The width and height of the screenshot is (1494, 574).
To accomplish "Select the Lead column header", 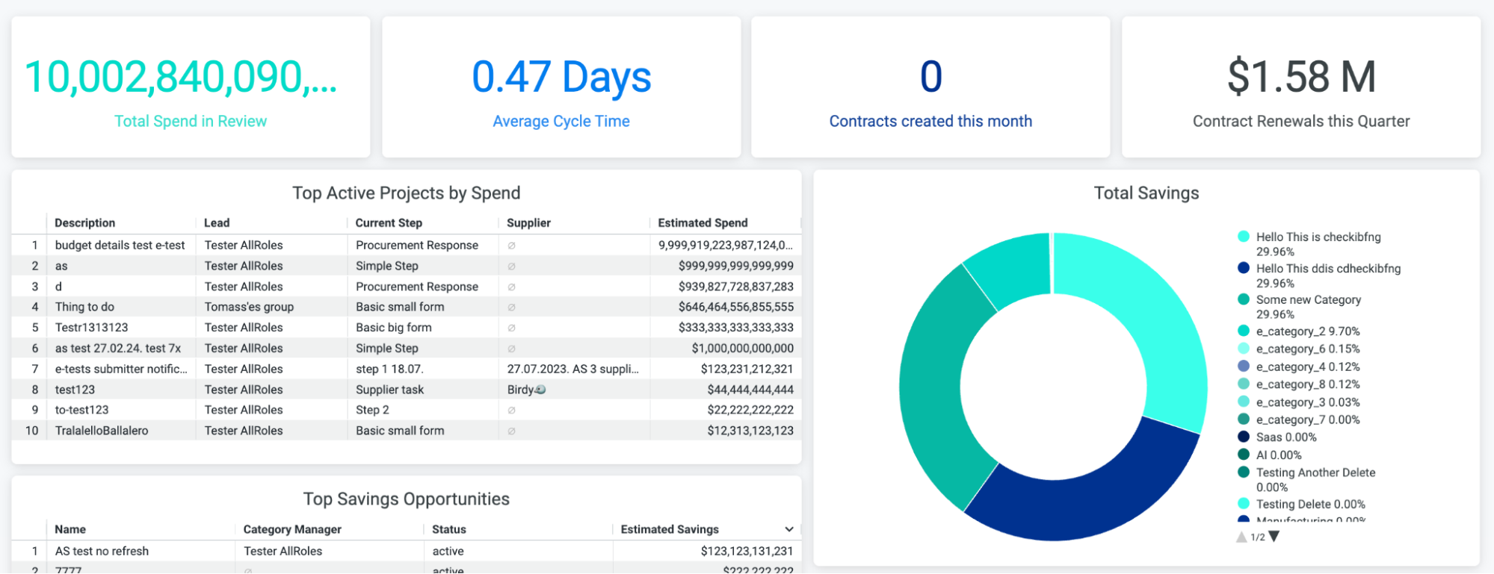I will (217, 223).
